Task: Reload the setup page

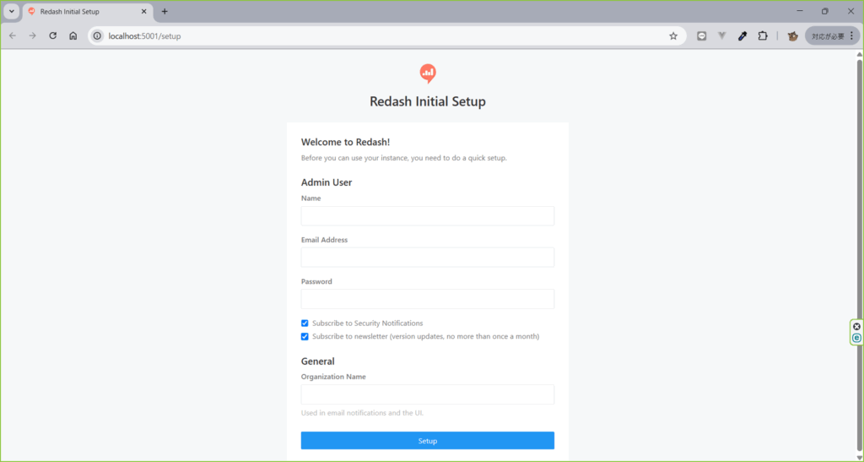Action: tap(53, 36)
